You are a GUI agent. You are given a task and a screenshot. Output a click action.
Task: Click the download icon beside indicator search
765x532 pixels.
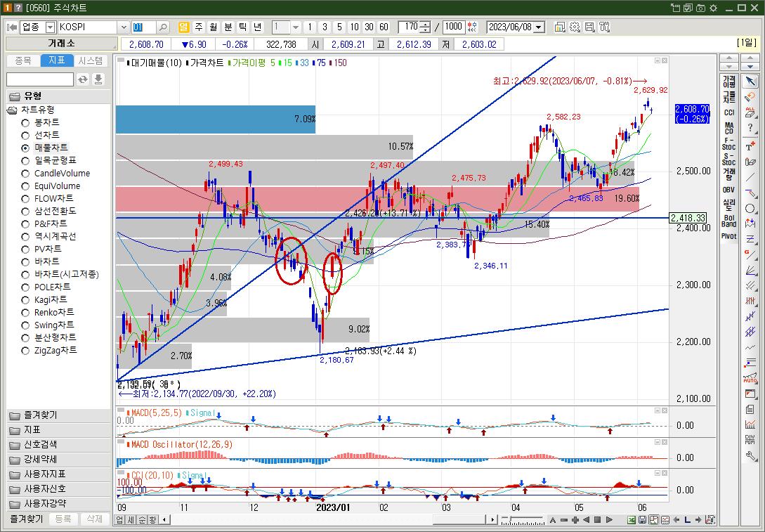pos(98,79)
